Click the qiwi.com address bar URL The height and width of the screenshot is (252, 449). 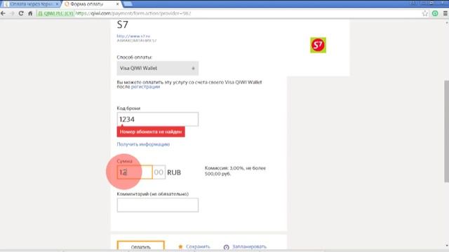coord(133,13)
